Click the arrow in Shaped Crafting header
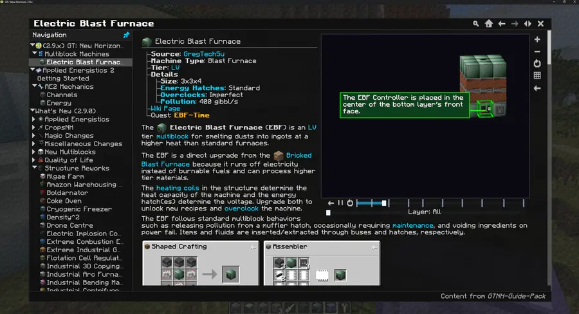 tap(253, 247)
